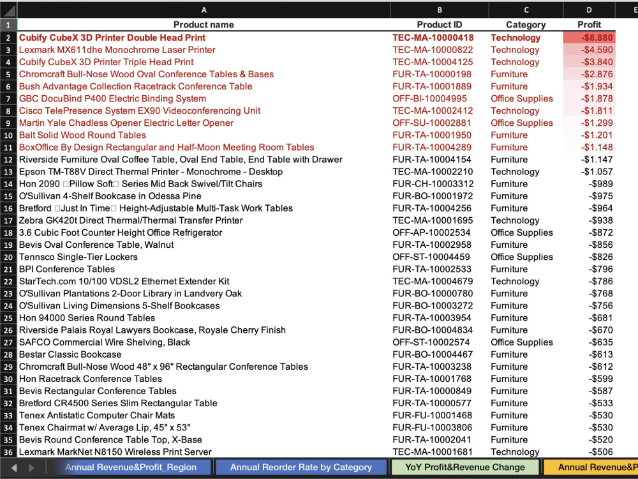Select Cisco TelePresence System EX90 cell
The height and width of the screenshot is (479, 638).
tap(204, 111)
